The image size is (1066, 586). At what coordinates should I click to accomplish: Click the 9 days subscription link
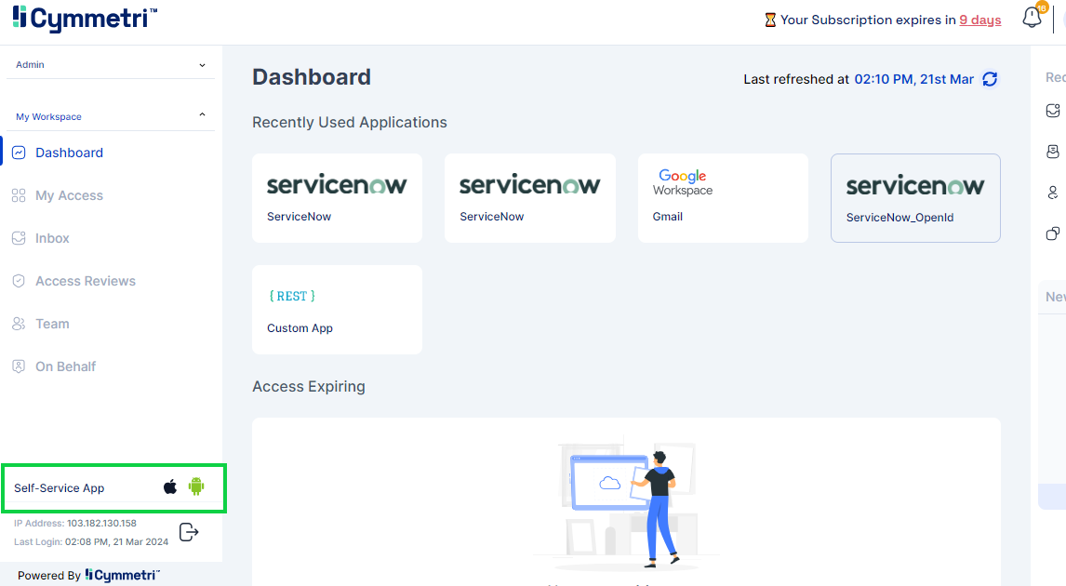[979, 20]
